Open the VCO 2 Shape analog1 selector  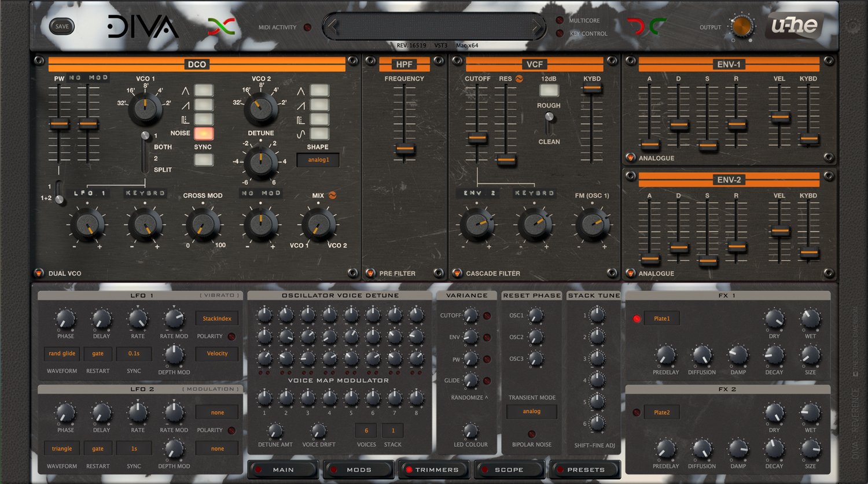tap(318, 160)
